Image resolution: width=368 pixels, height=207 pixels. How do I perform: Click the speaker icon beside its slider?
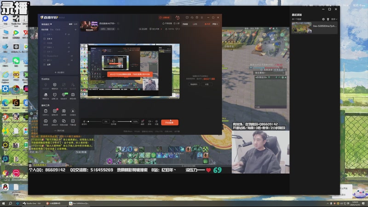(x=113, y=121)
